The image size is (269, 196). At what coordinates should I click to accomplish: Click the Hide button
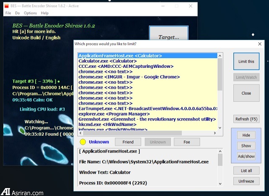tap(246, 135)
